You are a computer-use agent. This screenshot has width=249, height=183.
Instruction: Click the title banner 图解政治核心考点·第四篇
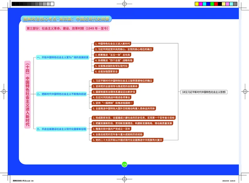coord(67,19)
